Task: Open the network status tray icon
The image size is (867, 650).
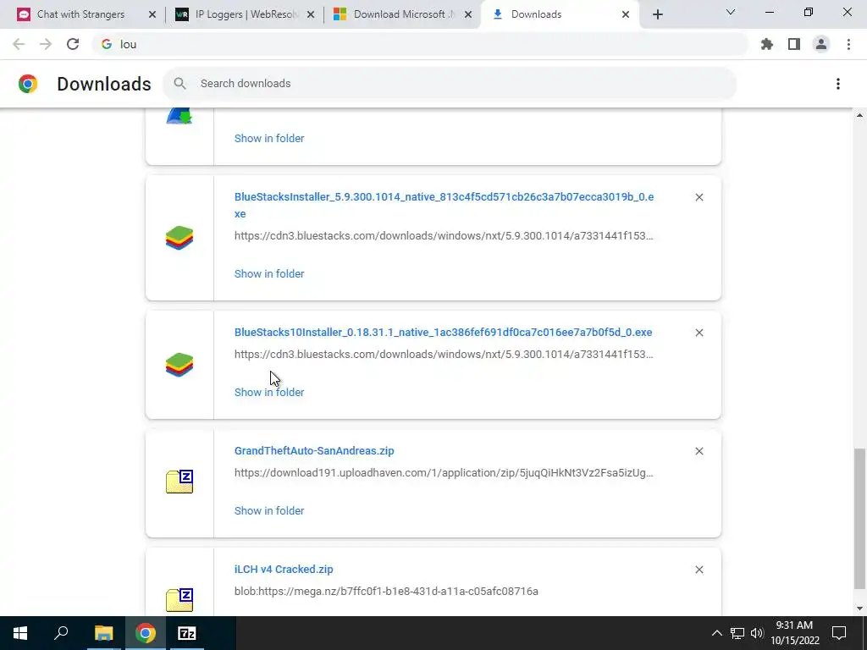Action: [x=737, y=633]
